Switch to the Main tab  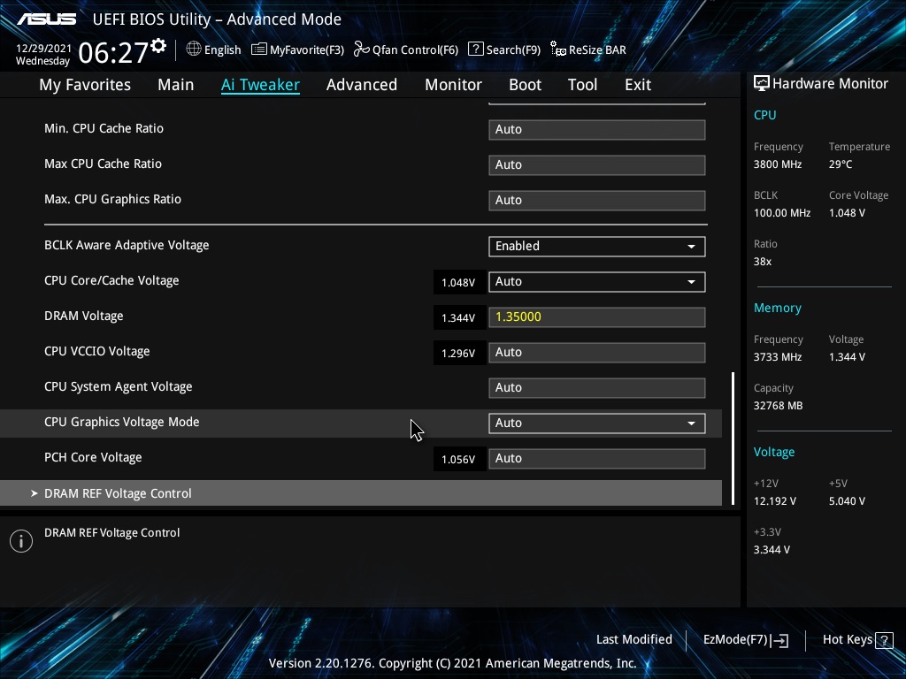tap(176, 85)
